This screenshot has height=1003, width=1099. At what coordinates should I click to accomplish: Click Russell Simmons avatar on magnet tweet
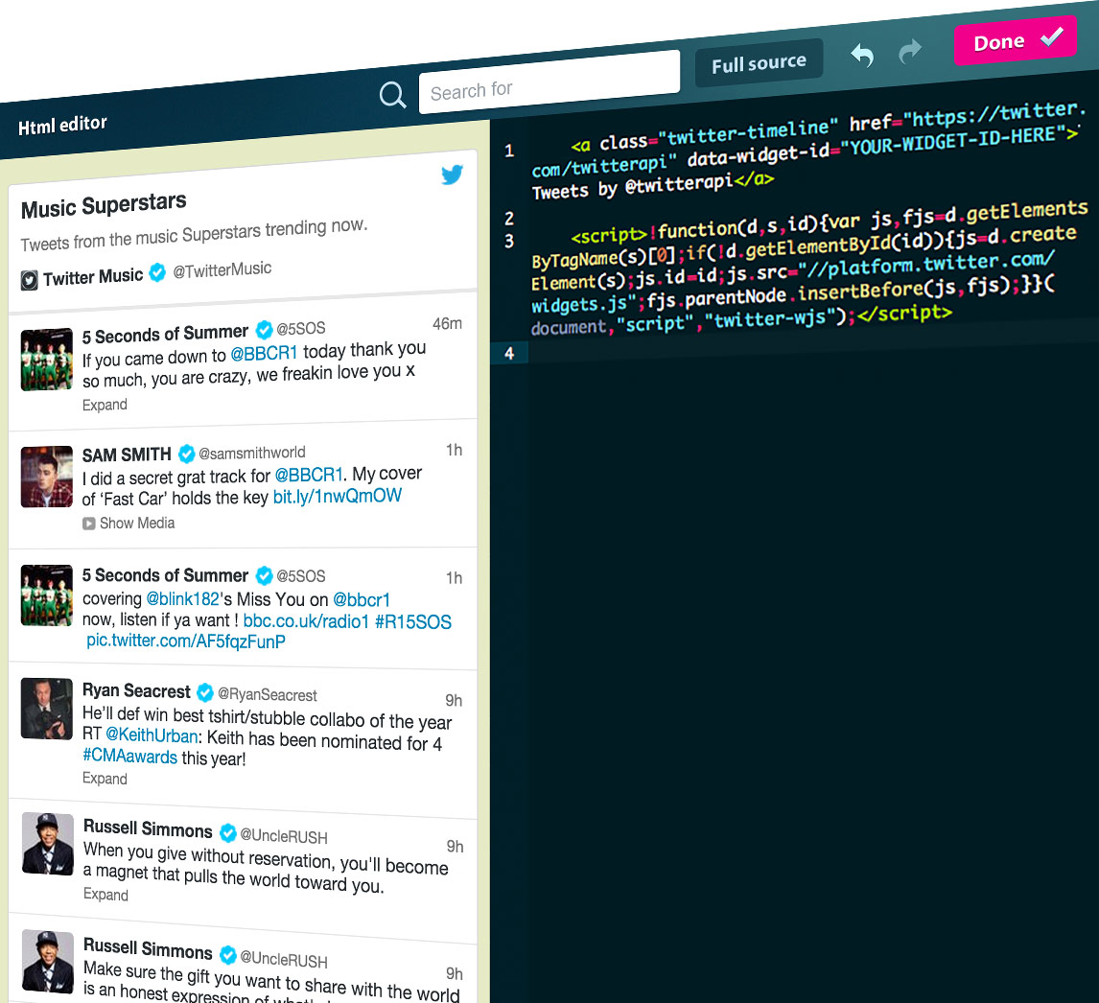[x=48, y=844]
